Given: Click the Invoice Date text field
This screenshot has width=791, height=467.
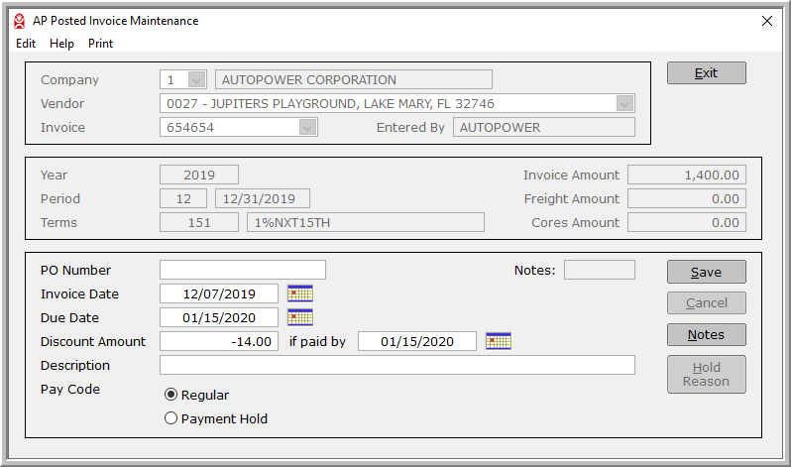Looking at the screenshot, I should [x=218, y=293].
